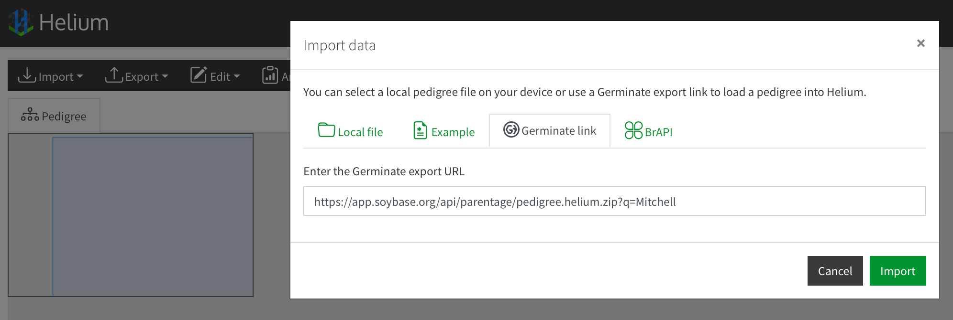Click the hierarchy icon on the Pedigree tab
Screen dimensions: 953x320
point(30,115)
